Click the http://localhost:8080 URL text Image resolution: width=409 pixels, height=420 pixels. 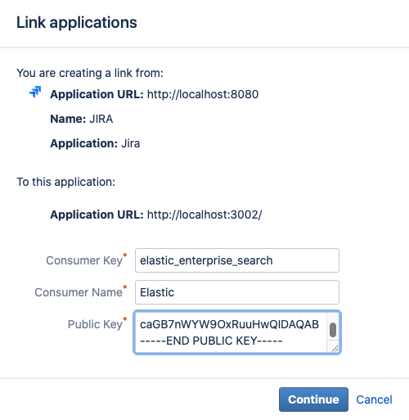click(x=203, y=94)
